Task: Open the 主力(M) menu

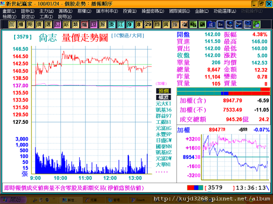Action: coord(46,11)
